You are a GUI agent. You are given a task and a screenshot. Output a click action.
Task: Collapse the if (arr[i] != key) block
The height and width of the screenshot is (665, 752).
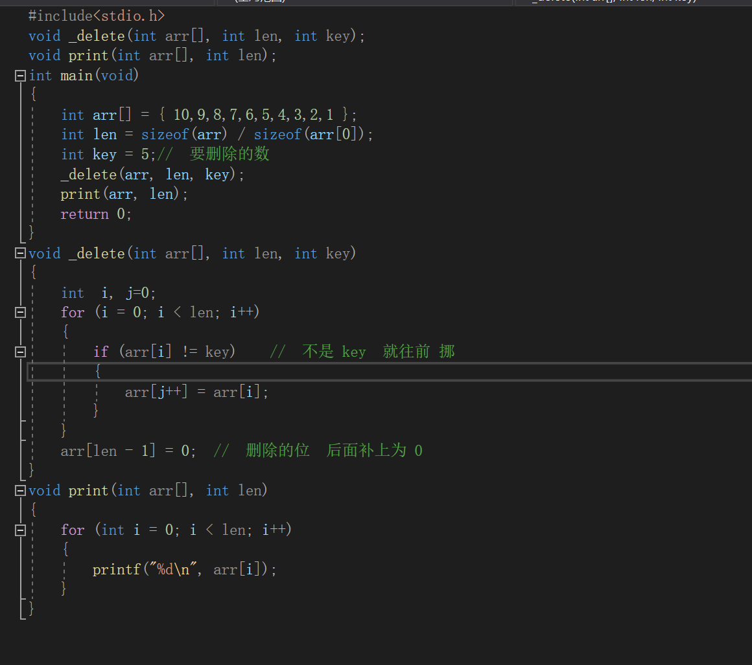(x=20, y=352)
